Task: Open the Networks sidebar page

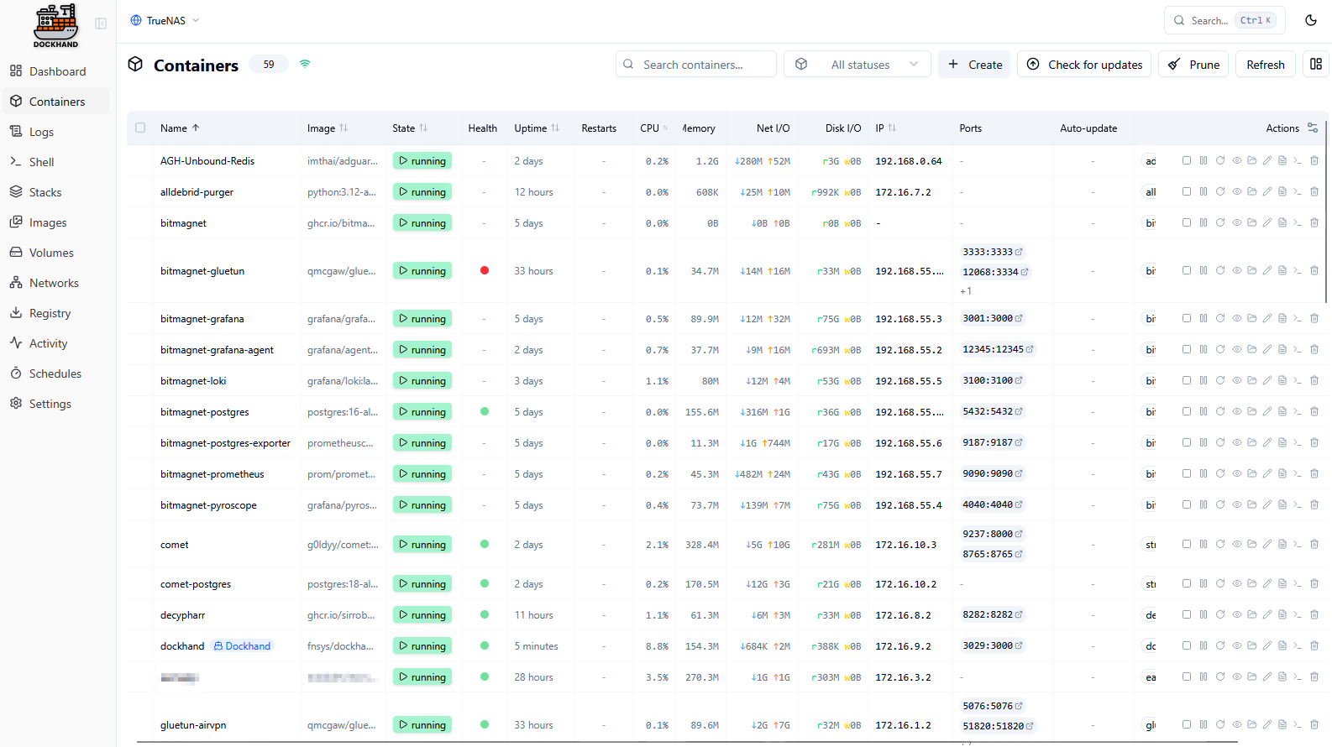Action: coord(54,283)
